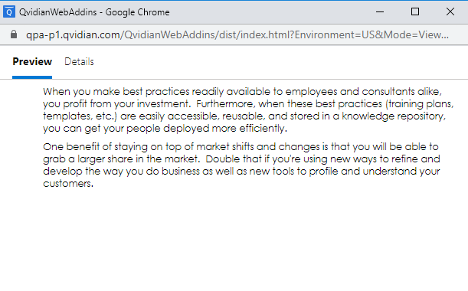Click paragraph starting 'When you make best practices'

pyautogui.click(x=248, y=110)
